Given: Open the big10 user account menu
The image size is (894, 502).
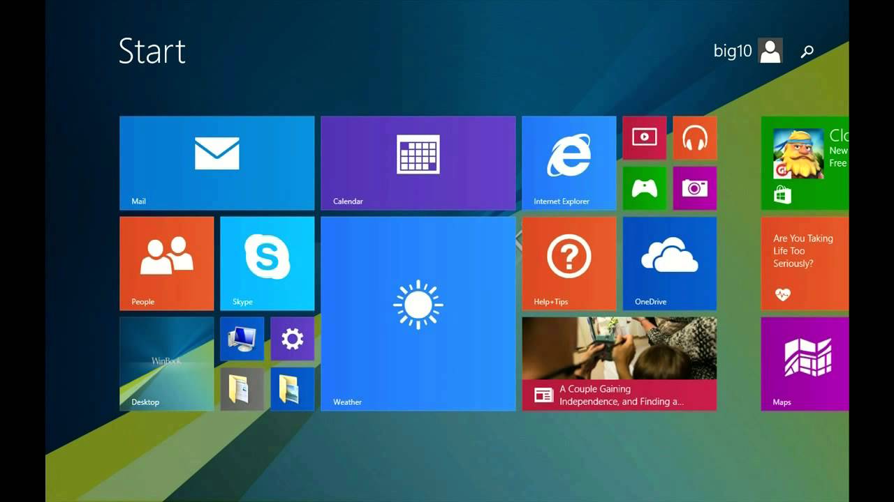Looking at the screenshot, I should coord(747,51).
